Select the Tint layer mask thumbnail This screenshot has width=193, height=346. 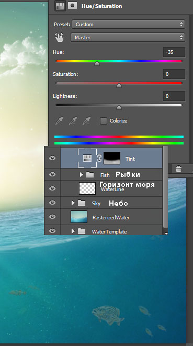click(112, 158)
